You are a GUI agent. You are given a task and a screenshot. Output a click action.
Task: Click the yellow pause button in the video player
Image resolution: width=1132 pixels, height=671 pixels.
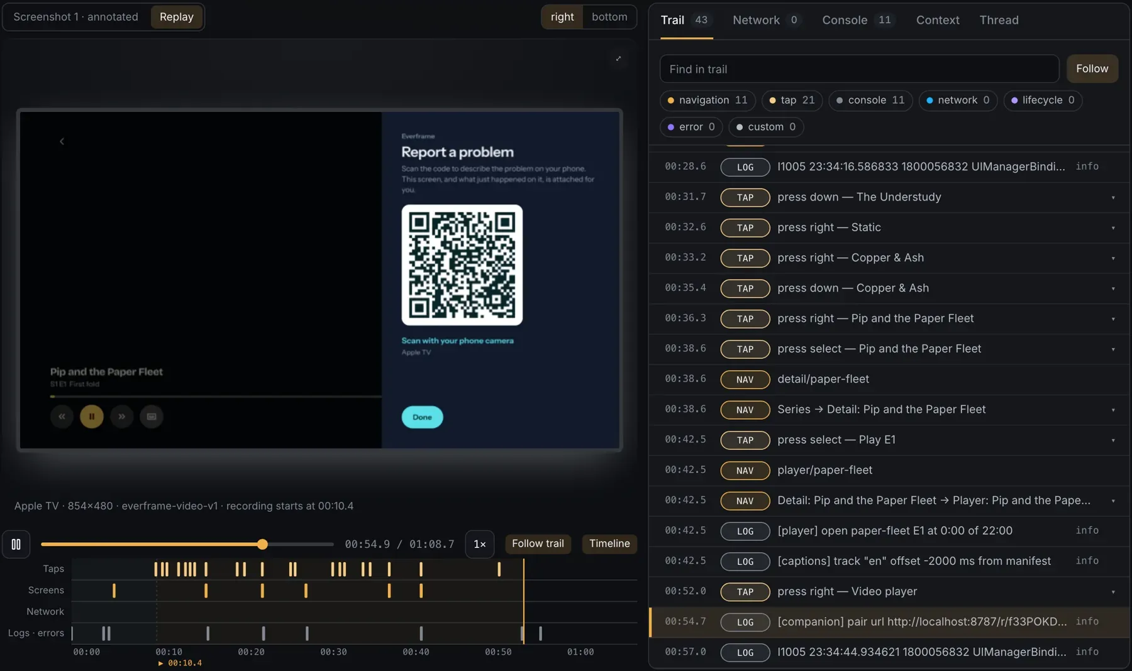(92, 417)
